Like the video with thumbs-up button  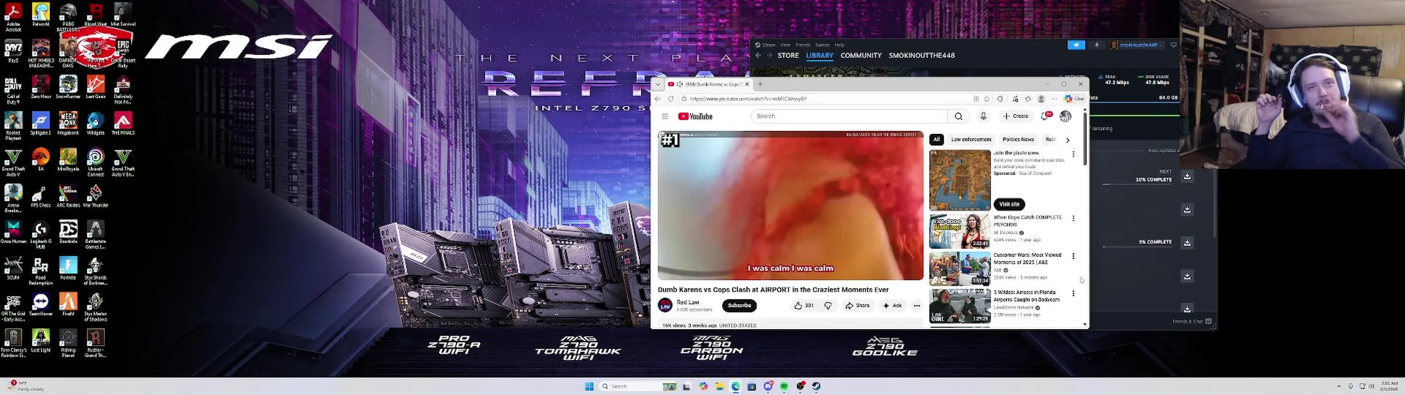click(803, 306)
